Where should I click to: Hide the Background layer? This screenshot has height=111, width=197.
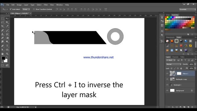click(167, 90)
